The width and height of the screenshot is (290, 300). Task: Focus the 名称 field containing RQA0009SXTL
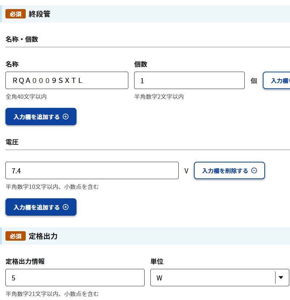[x=67, y=80]
